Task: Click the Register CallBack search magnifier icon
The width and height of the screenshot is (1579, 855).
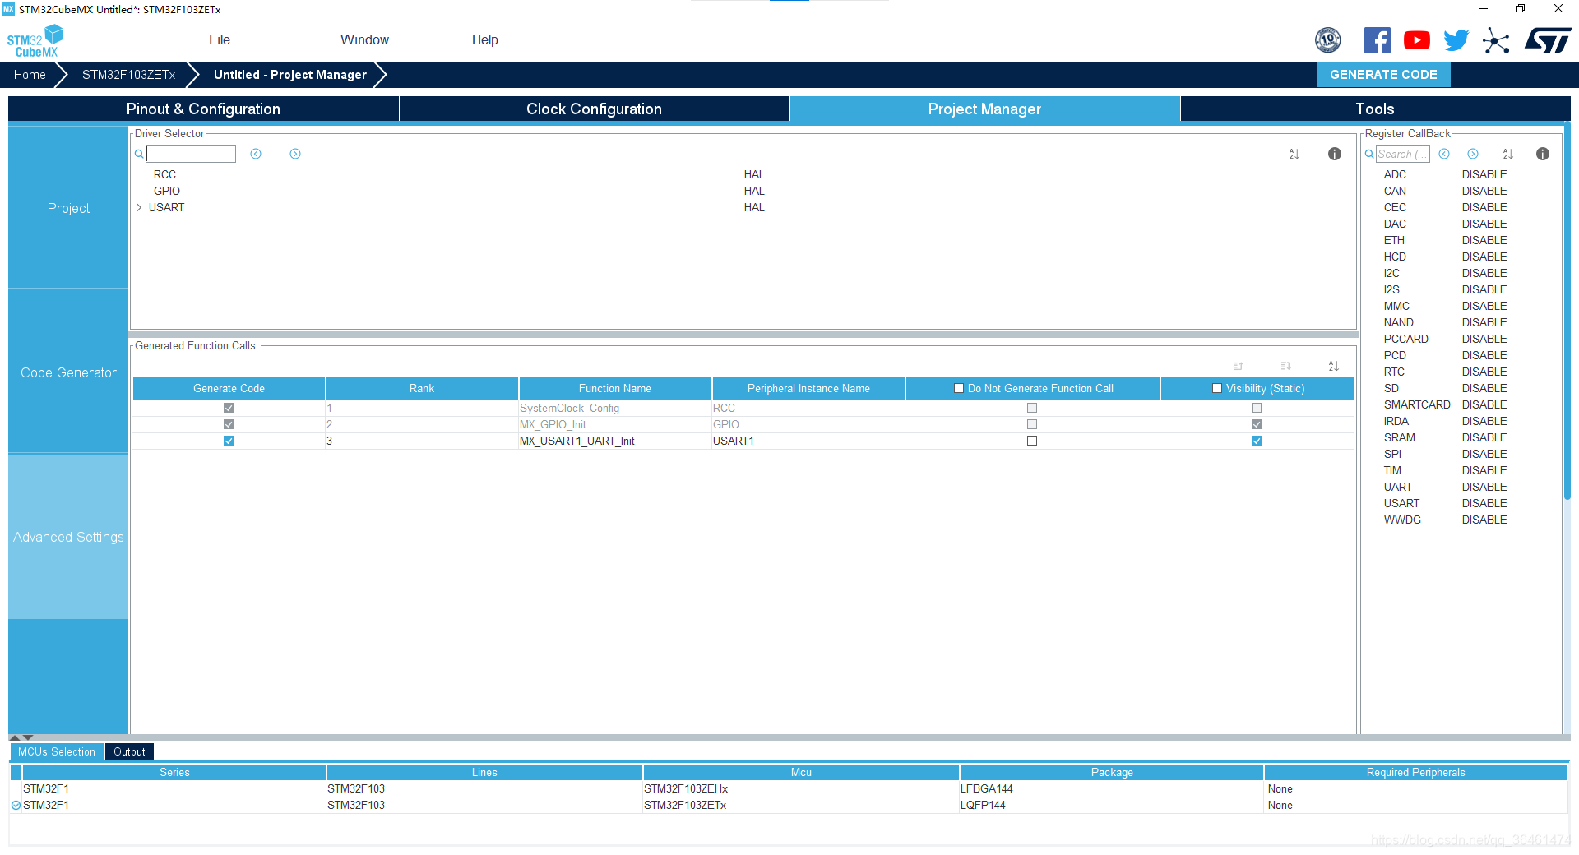Action: click(1369, 154)
